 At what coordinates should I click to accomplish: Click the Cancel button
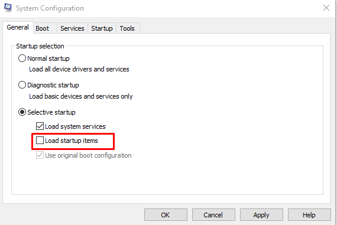(x=213, y=215)
